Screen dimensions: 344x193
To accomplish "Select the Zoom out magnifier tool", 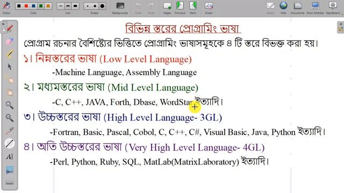I will click(10, 118).
